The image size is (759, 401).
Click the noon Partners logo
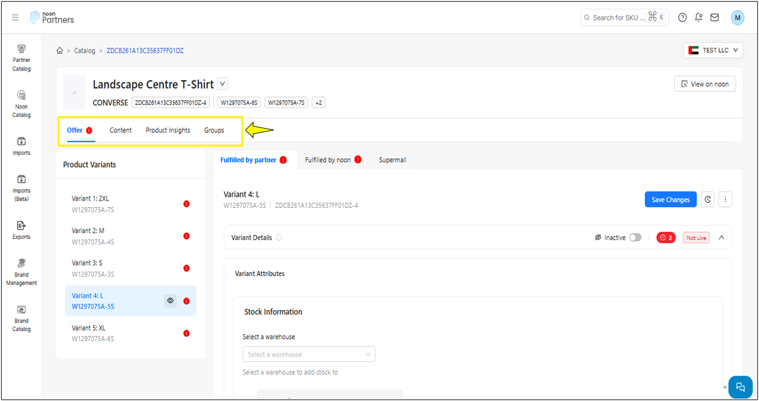point(52,17)
